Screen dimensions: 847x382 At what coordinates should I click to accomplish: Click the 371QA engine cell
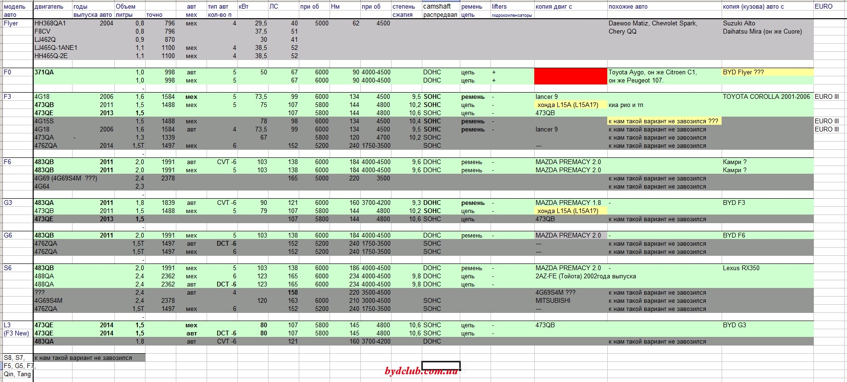[44, 72]
